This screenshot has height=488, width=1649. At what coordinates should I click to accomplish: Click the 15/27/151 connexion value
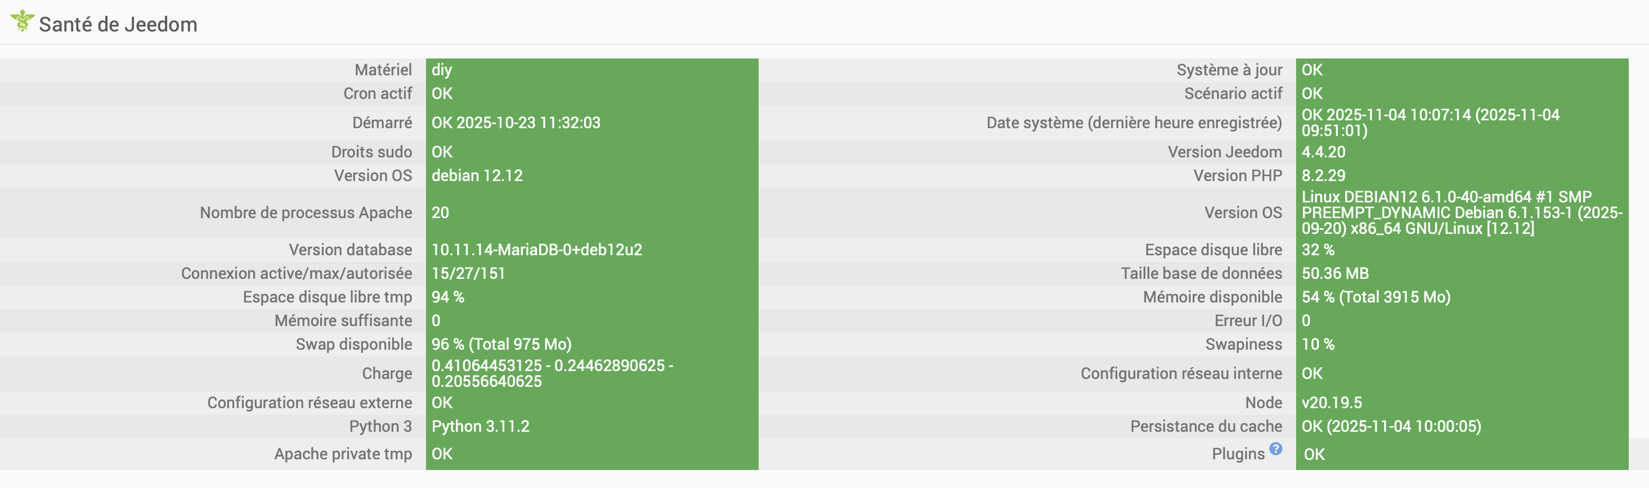click(468, 273)
